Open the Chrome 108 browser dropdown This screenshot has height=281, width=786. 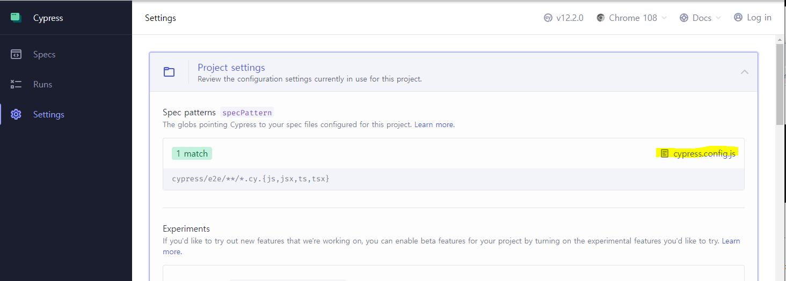[632, 18]
